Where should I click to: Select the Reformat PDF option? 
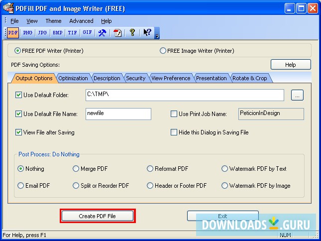click(150, 169)
